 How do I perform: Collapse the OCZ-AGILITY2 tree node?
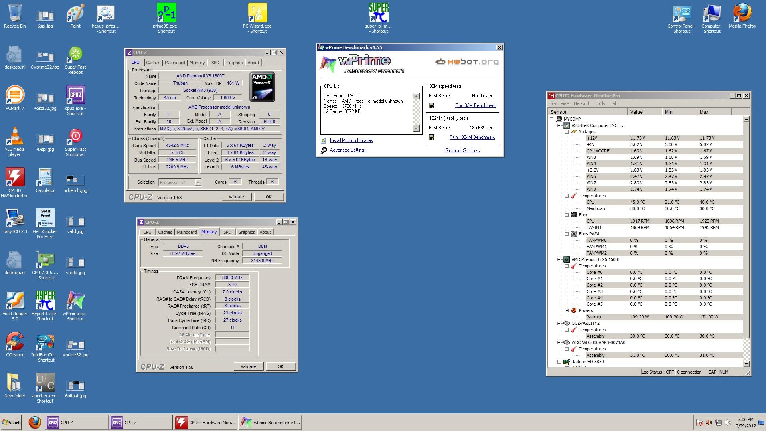coord(559,323)
